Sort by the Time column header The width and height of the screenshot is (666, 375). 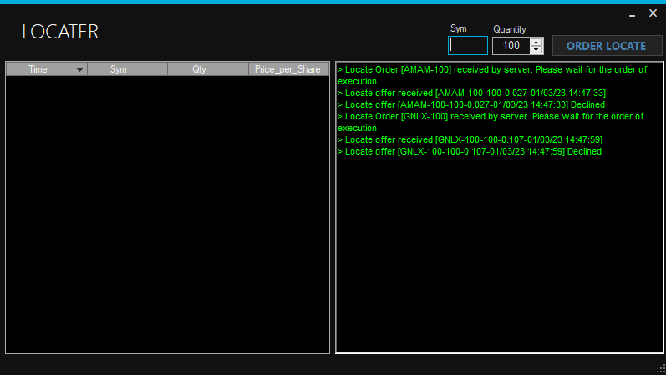coord(38,69)
